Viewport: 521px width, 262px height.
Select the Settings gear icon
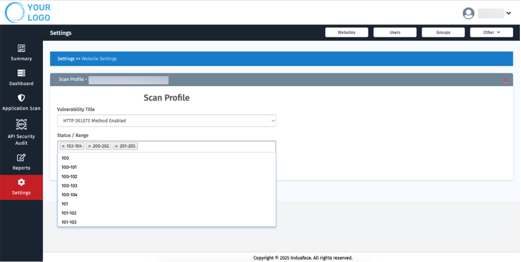(21, 182)
